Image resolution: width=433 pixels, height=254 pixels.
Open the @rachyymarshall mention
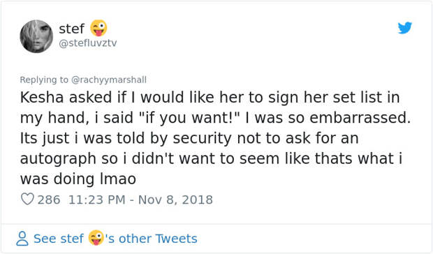(x=109, y=80)
